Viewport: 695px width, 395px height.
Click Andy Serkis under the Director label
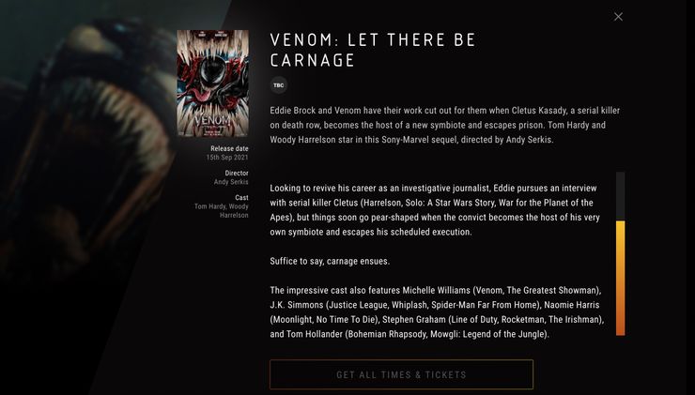coord(231,182)
